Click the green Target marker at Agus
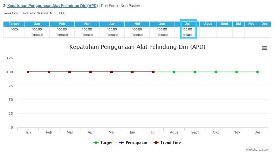Image resolution: width=275 pixels, height=156 pixels. (x=174, y=72)
